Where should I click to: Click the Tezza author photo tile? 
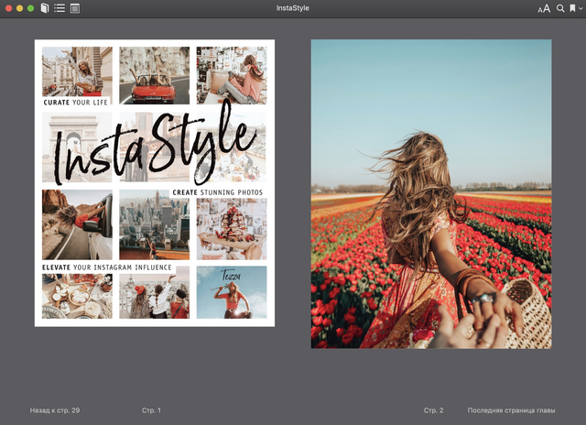pos(232,292)
